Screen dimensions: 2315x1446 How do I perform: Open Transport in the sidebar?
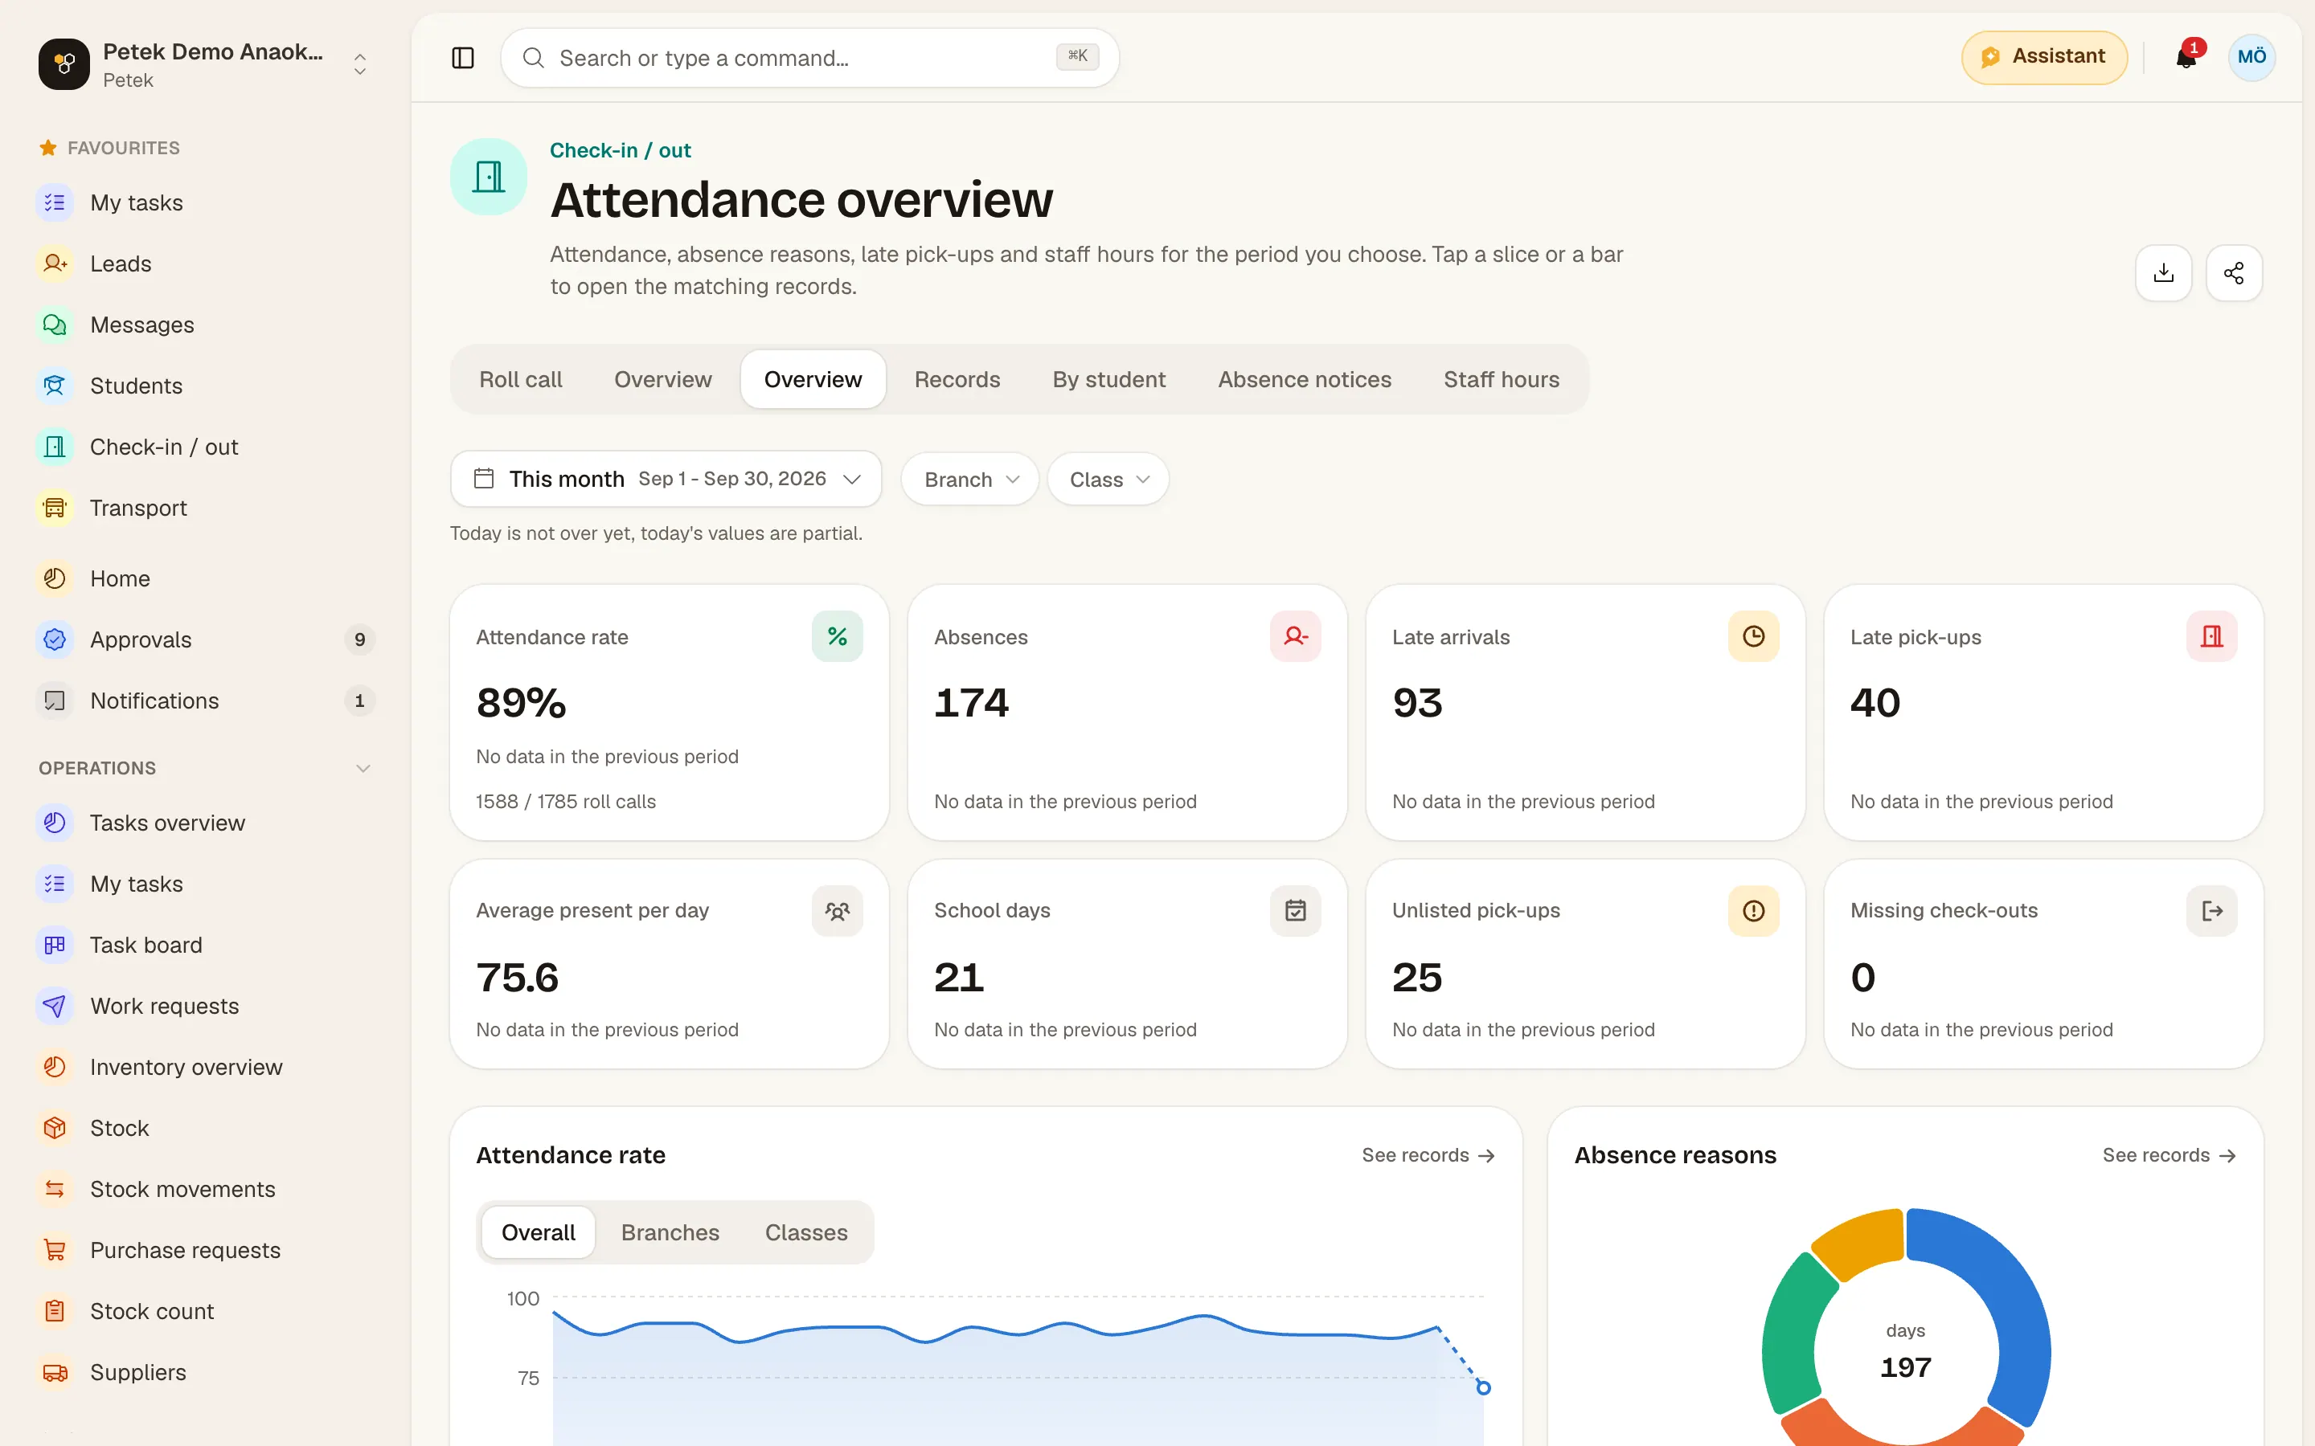(x=206, y=508)
